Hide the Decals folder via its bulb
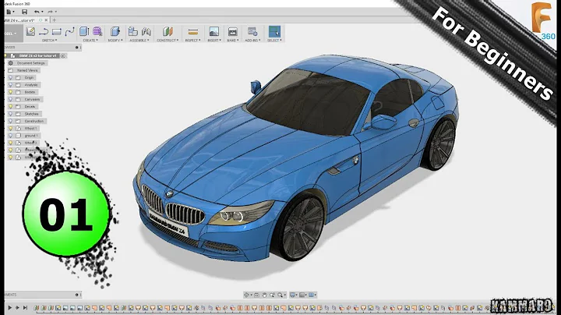Screen dimensions: 561x315 pyautogui.click(x=10, y=106)
